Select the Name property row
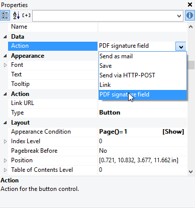The height and width of the screenshot is (208, 195). coord(53,27)
